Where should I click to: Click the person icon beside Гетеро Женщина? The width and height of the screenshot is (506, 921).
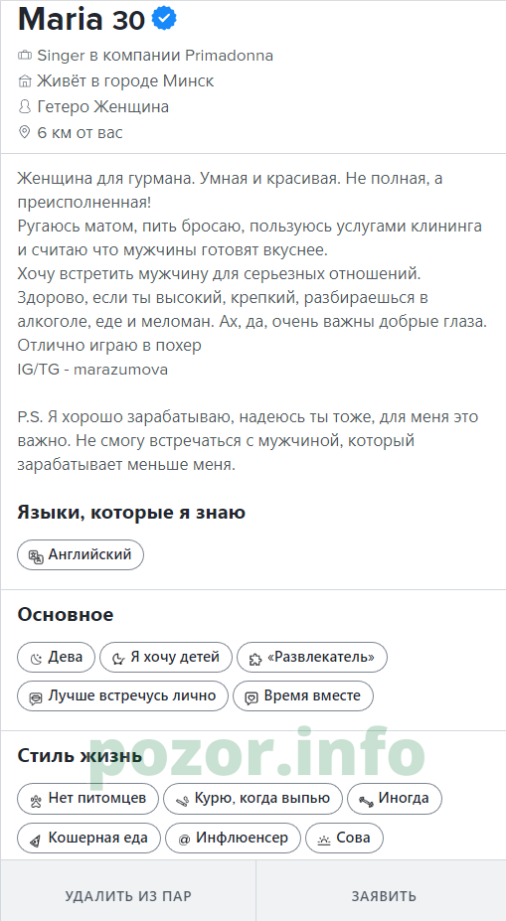[25, 107]
